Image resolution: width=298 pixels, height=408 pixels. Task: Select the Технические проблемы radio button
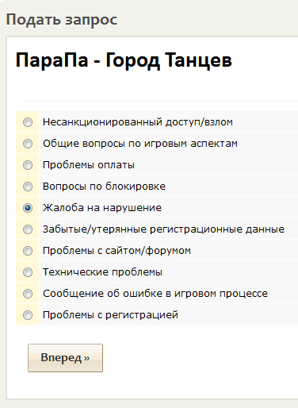click(x=28, y=272)
